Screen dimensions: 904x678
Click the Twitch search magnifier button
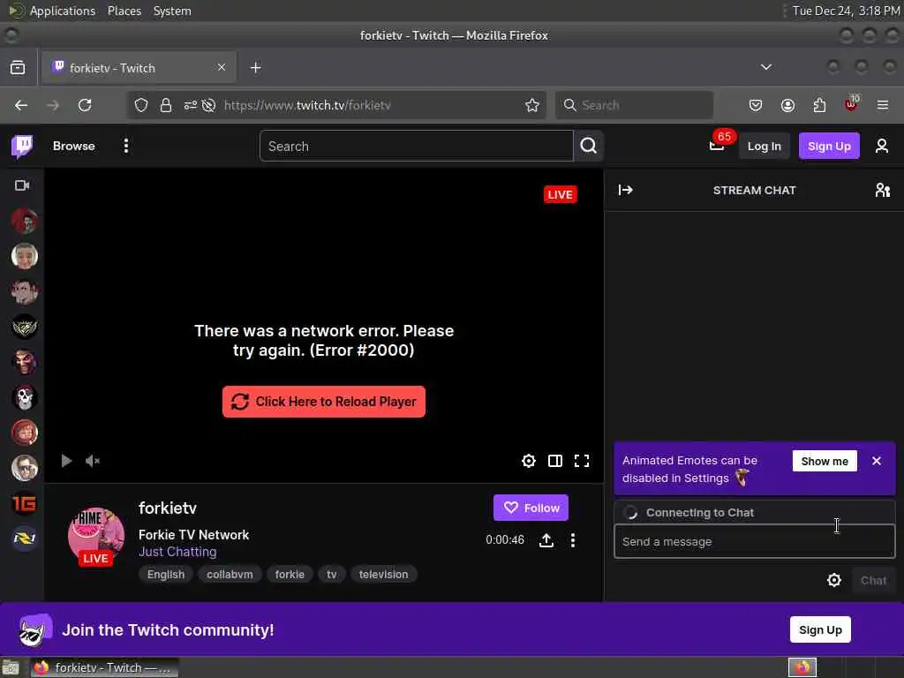coord(589,146)
